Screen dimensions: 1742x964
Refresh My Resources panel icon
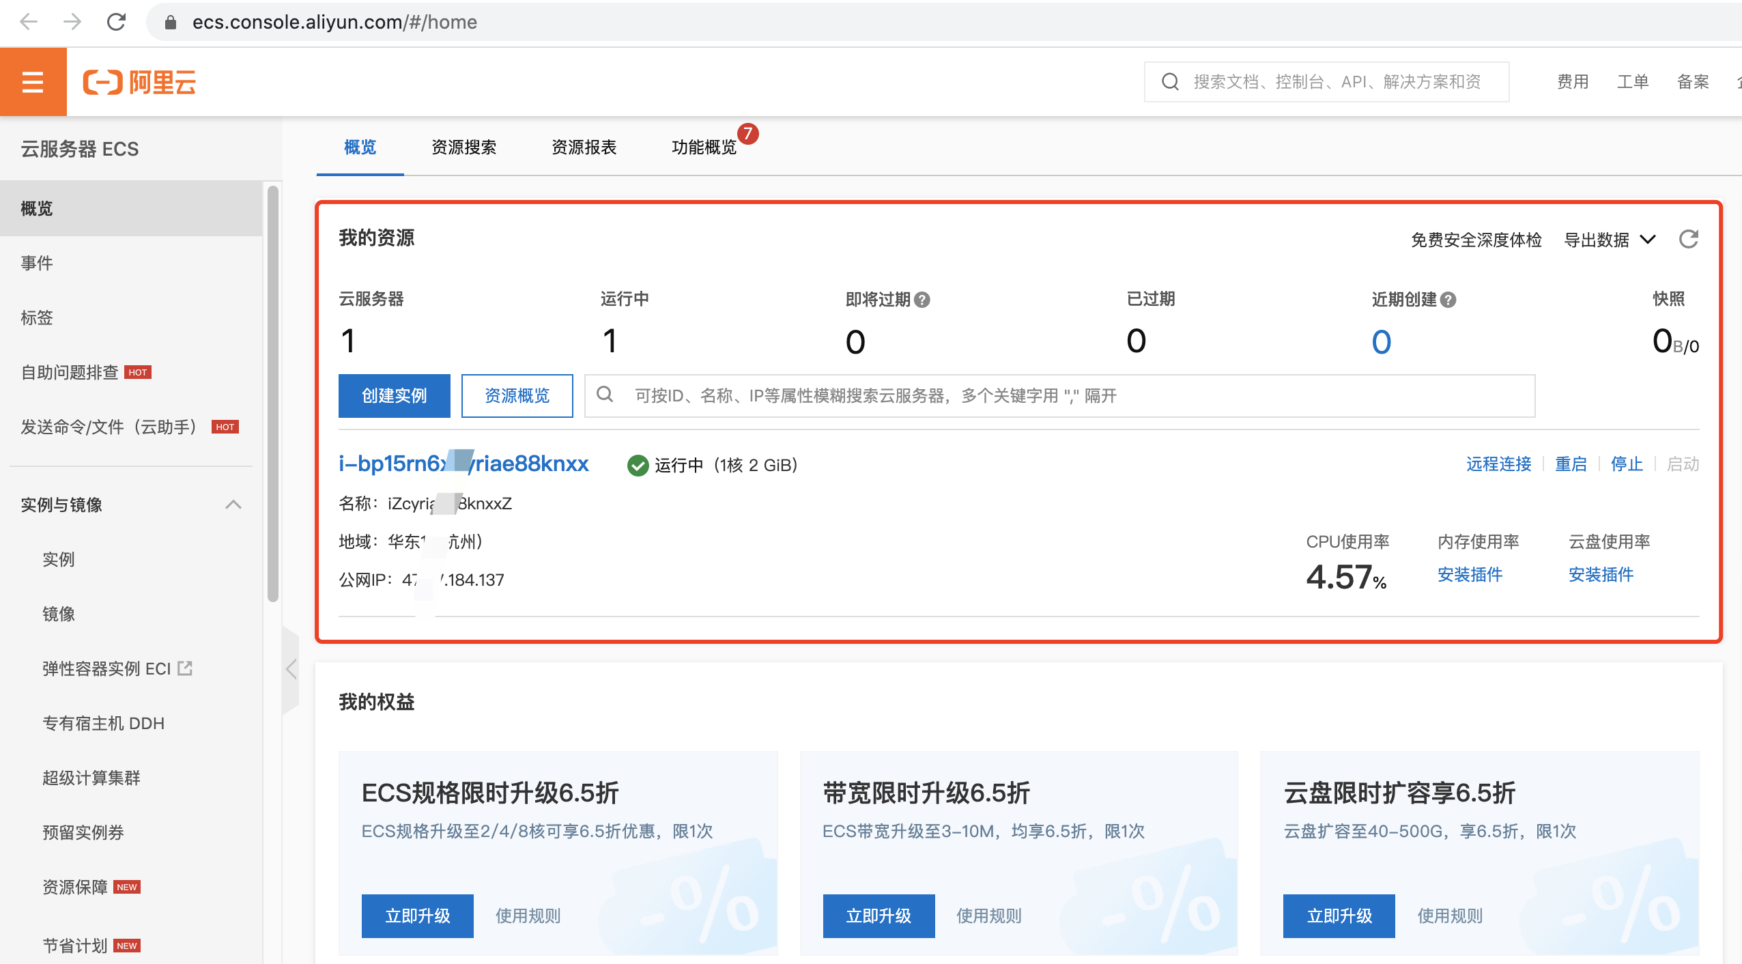pos(1689,239)
